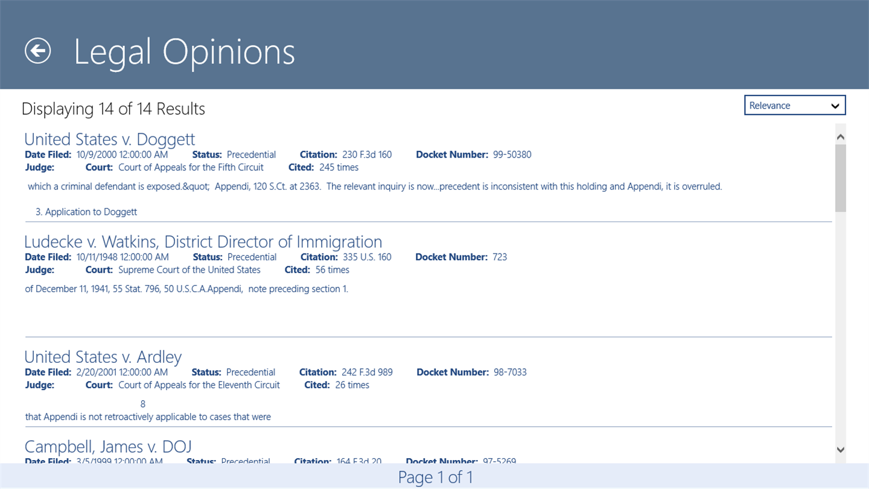The width and height of the screenshot is (869, 489).
Task: Click the Legal Opinions page title
Action: (184, 52)
